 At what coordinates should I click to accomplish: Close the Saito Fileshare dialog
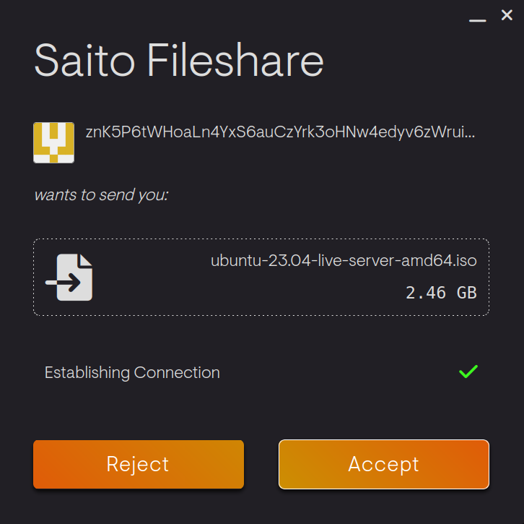pyautogui.click(x=507, y=16)
